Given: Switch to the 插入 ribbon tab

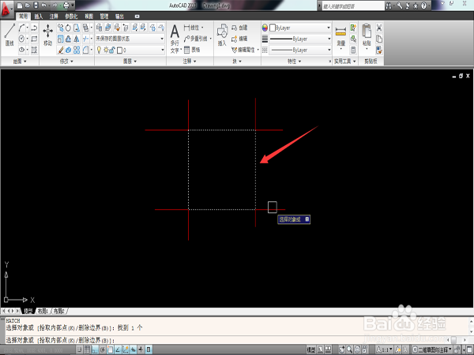Looking at the screenshot, I should pyautogui.click(x=39, y=17).
